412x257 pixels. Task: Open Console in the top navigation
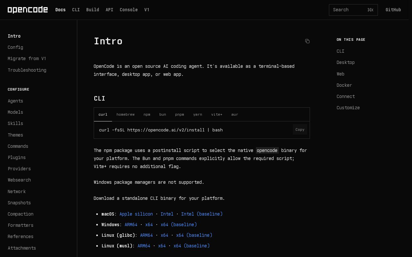[129, 10]
